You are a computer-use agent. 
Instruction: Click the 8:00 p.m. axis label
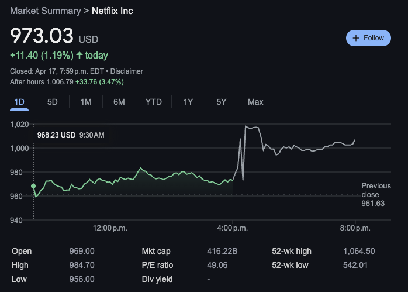(x=355, y=228)
